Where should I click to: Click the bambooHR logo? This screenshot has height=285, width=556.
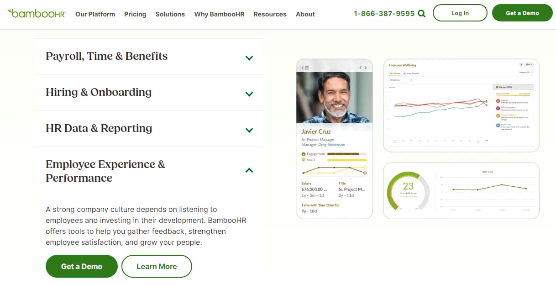(x=36, y=13)
